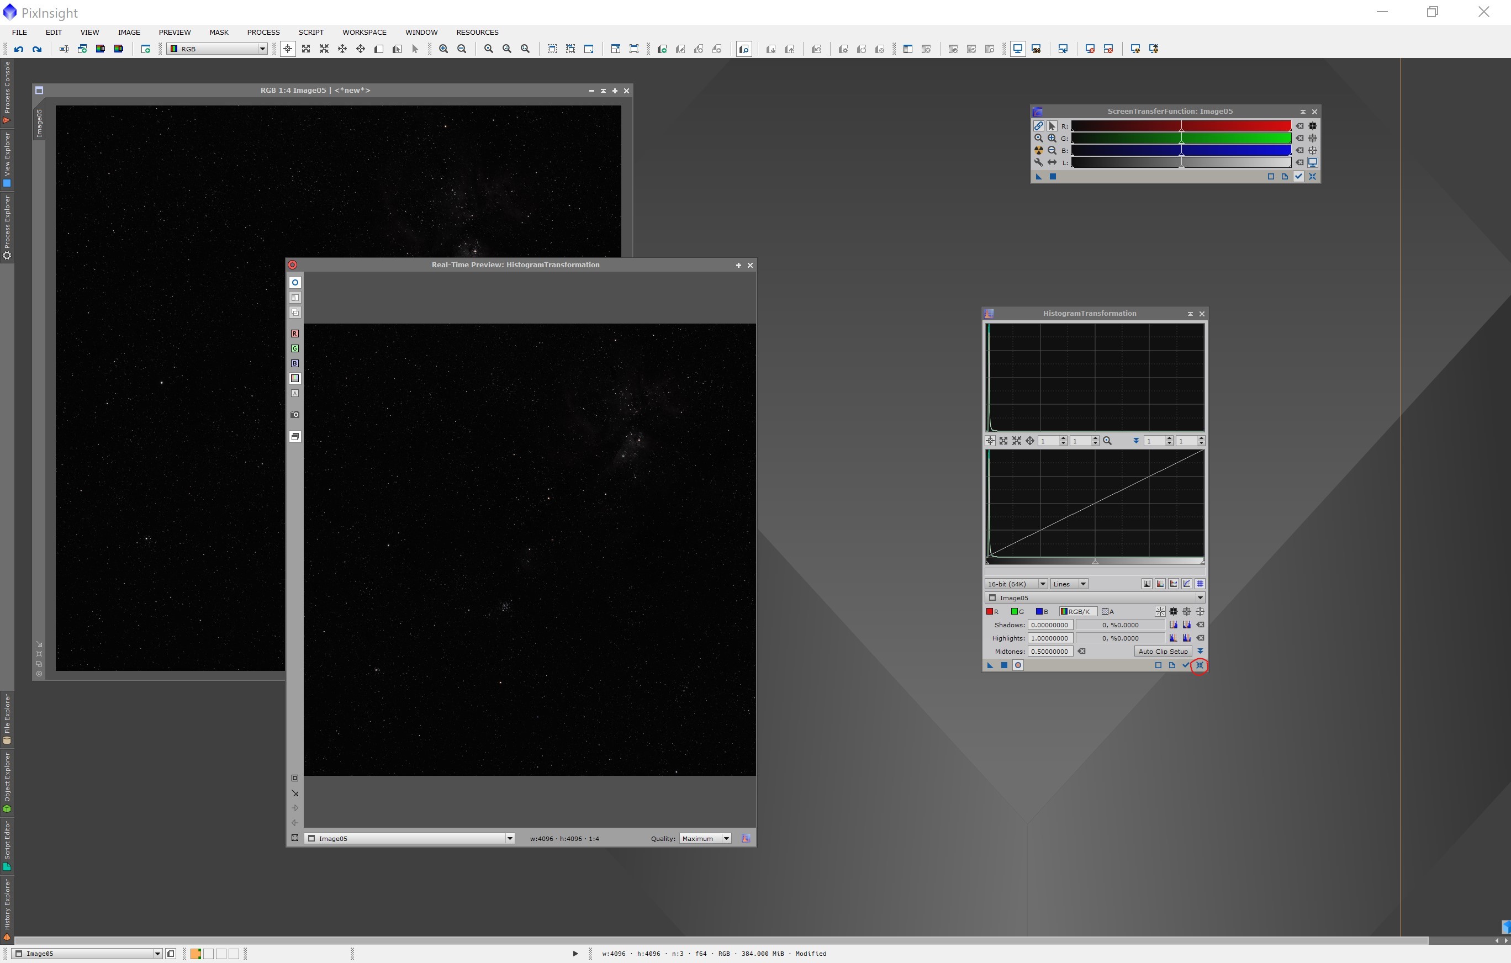Toggle Real-Time Preview circle in HistogramTransformation
This screenshot has height=963, width=1511.
click(x=1018, y=665)
